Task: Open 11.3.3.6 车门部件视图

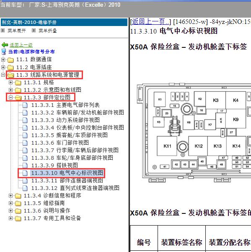Action: coord(60,143)
